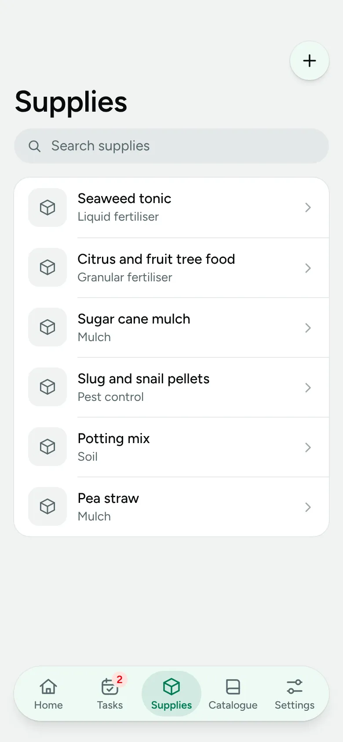
Task: Click the Pea straw box icon
Action: coord(47,506)
